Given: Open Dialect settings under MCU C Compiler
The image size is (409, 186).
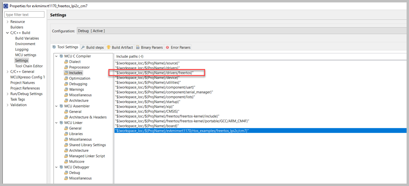Looking at the screenshot, I should [75, 61].
